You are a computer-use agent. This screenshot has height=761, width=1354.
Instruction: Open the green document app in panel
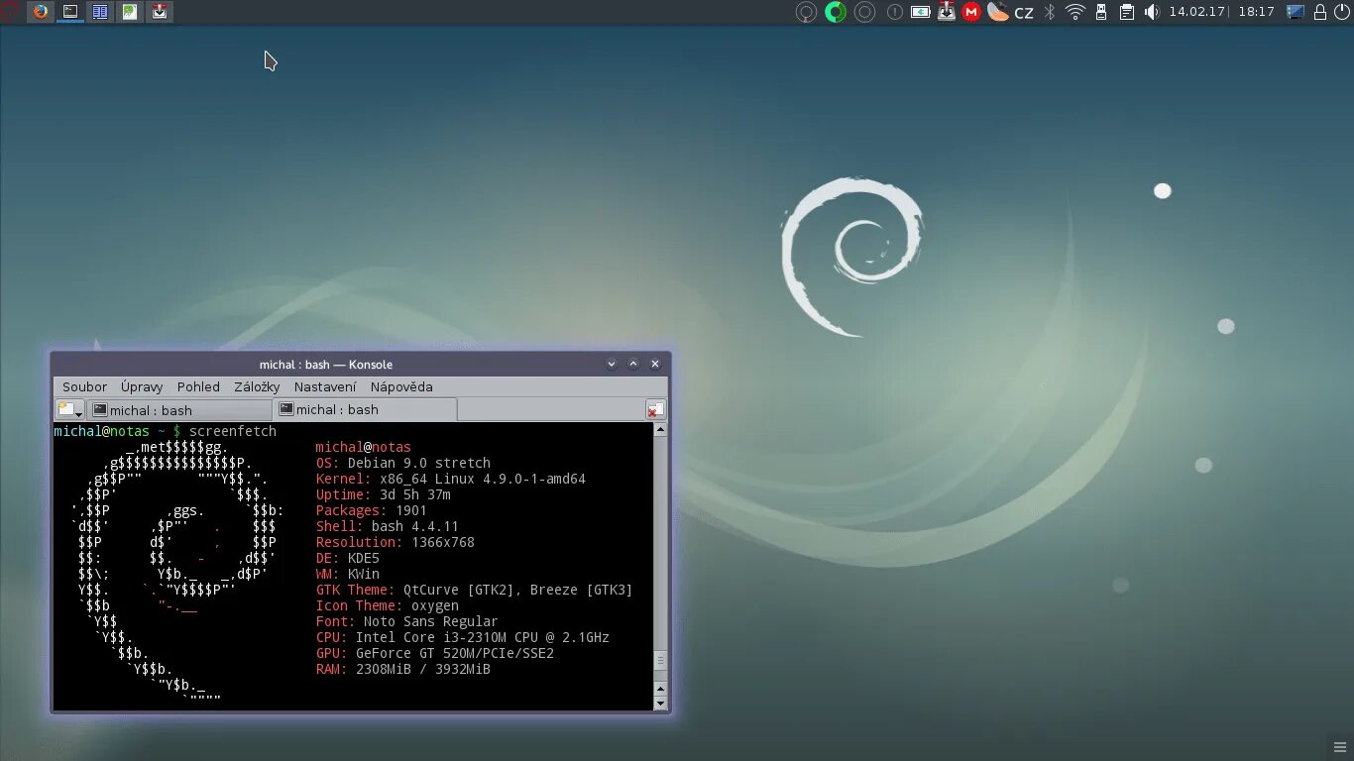(130, 12)
